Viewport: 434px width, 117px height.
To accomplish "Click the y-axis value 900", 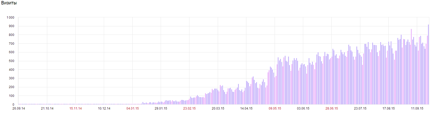I will pos(11,26).
